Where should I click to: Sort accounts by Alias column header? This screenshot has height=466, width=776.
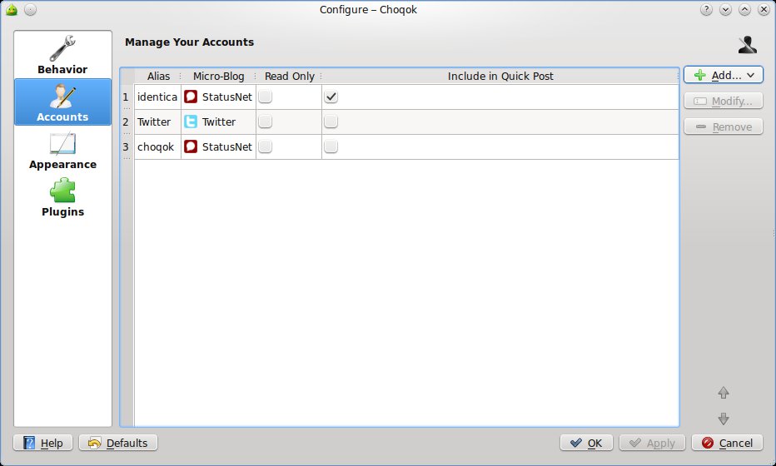[158, 77]
